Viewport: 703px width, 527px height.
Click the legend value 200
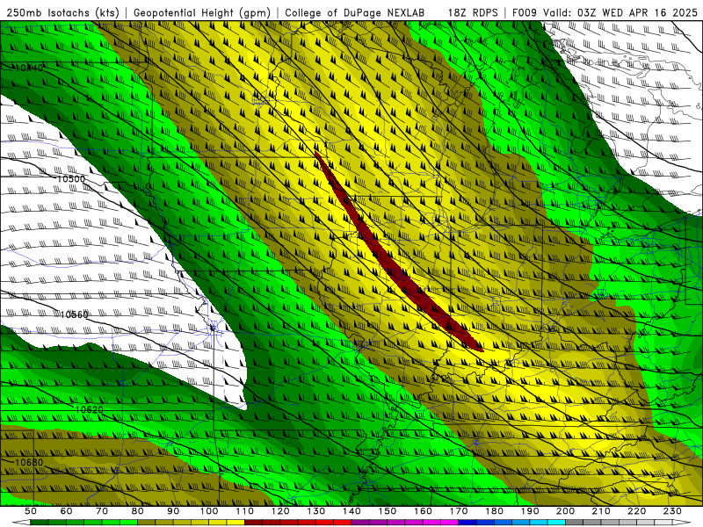click(566, 511)
